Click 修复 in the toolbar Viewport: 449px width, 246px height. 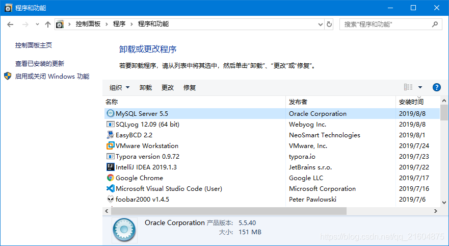click(x=190, y=87)
